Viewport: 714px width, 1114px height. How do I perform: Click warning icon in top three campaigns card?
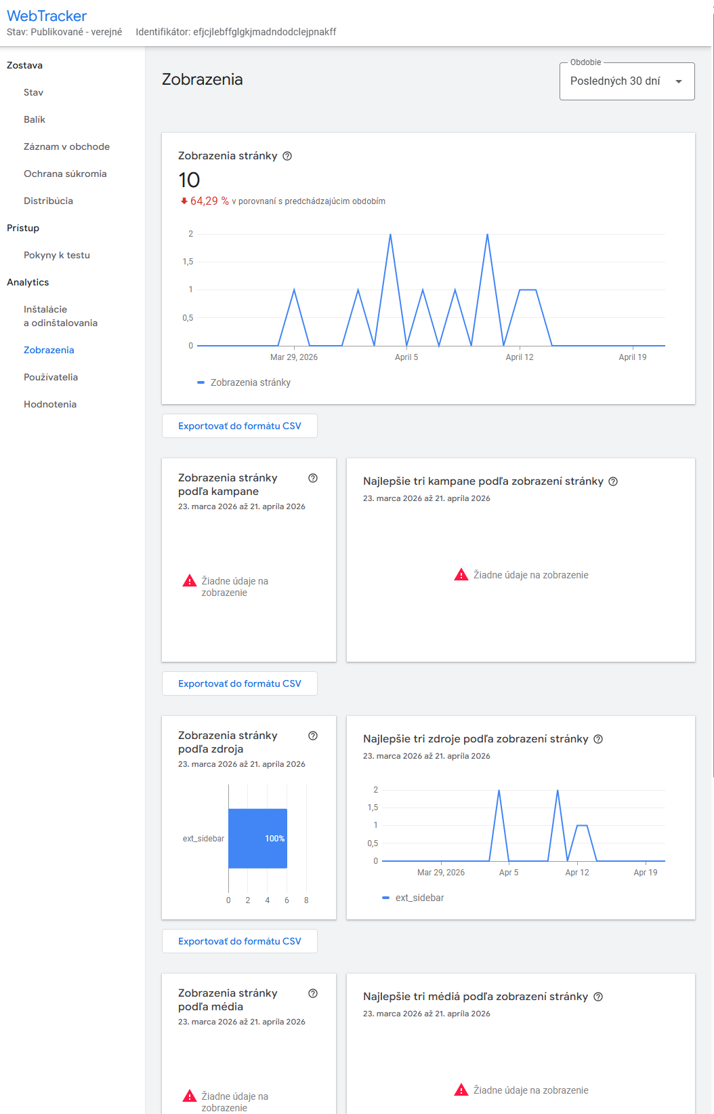[x=461, y=575]
